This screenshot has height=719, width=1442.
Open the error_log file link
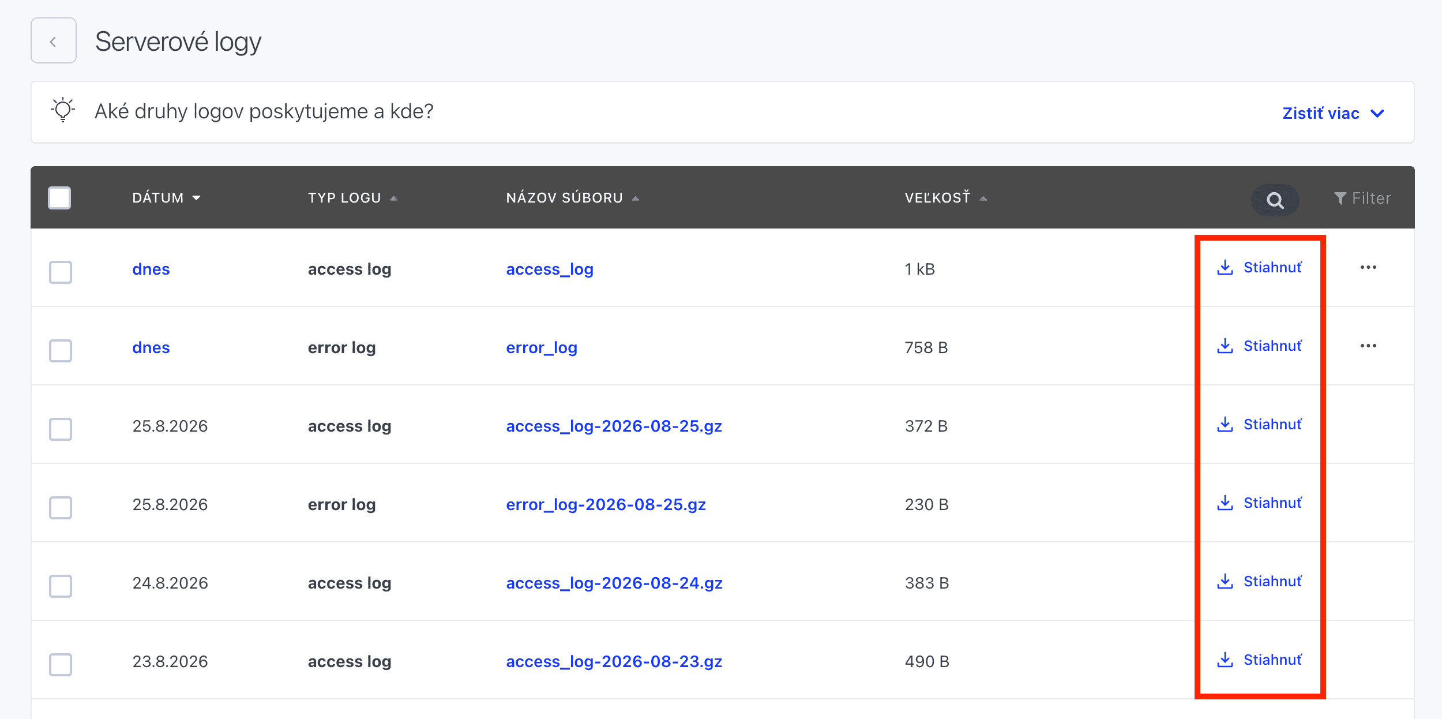pyautogui.click(x=542, y=348)
